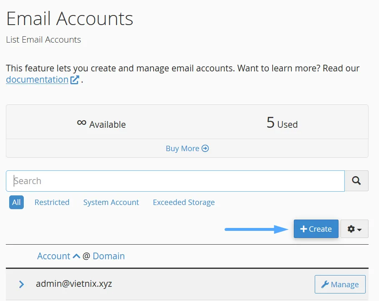The height and width of the screenshot is (301, 379).
Task: Switch to the Restricted filter
Action: pos(52,202)
